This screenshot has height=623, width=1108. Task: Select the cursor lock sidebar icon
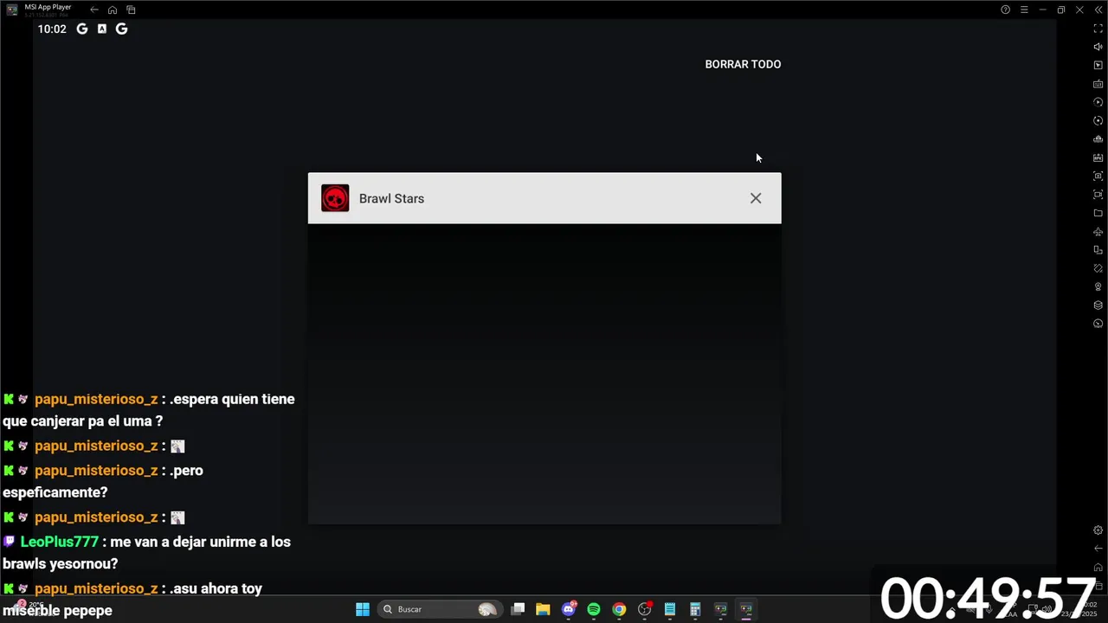click(x=1098, y=66)
